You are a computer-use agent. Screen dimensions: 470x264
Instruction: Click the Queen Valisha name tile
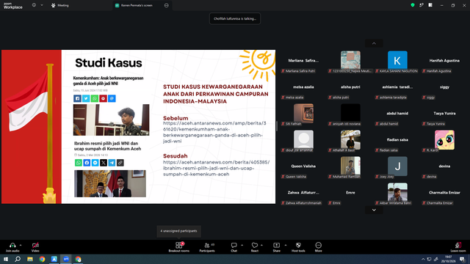[303, 166]
